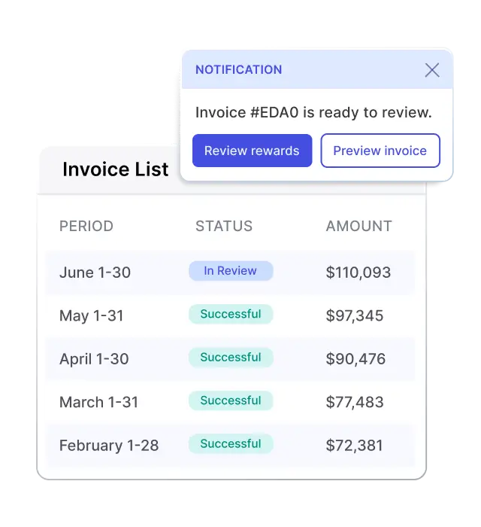Click the Preview invoice button
Screen dimensions: 481x527
(x=380, y=151)
